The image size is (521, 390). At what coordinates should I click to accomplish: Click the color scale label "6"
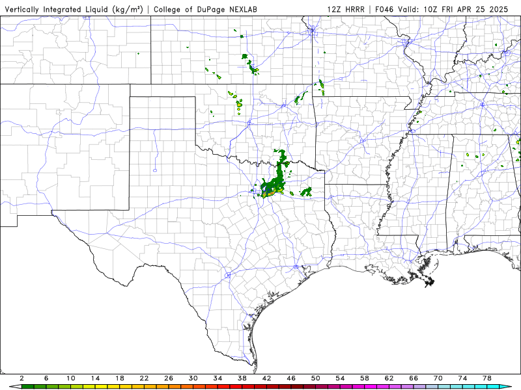pyautogui.click(x=46, y=378)
